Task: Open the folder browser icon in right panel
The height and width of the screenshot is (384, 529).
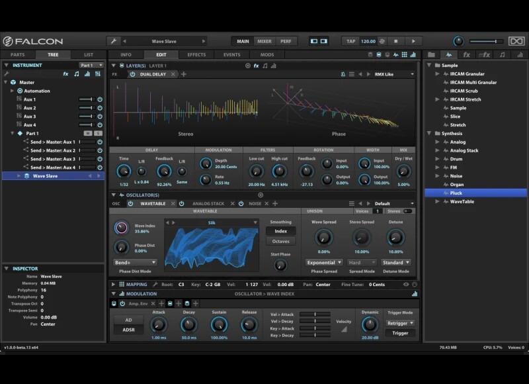Action: click(431, 54)
